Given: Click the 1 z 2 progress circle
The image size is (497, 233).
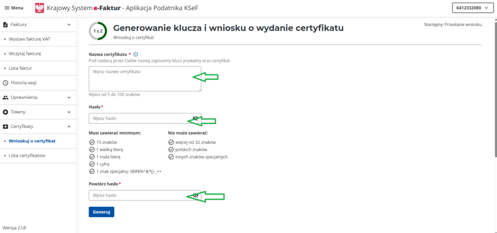Looking at the screenshot, I should [x=98, y=31].
